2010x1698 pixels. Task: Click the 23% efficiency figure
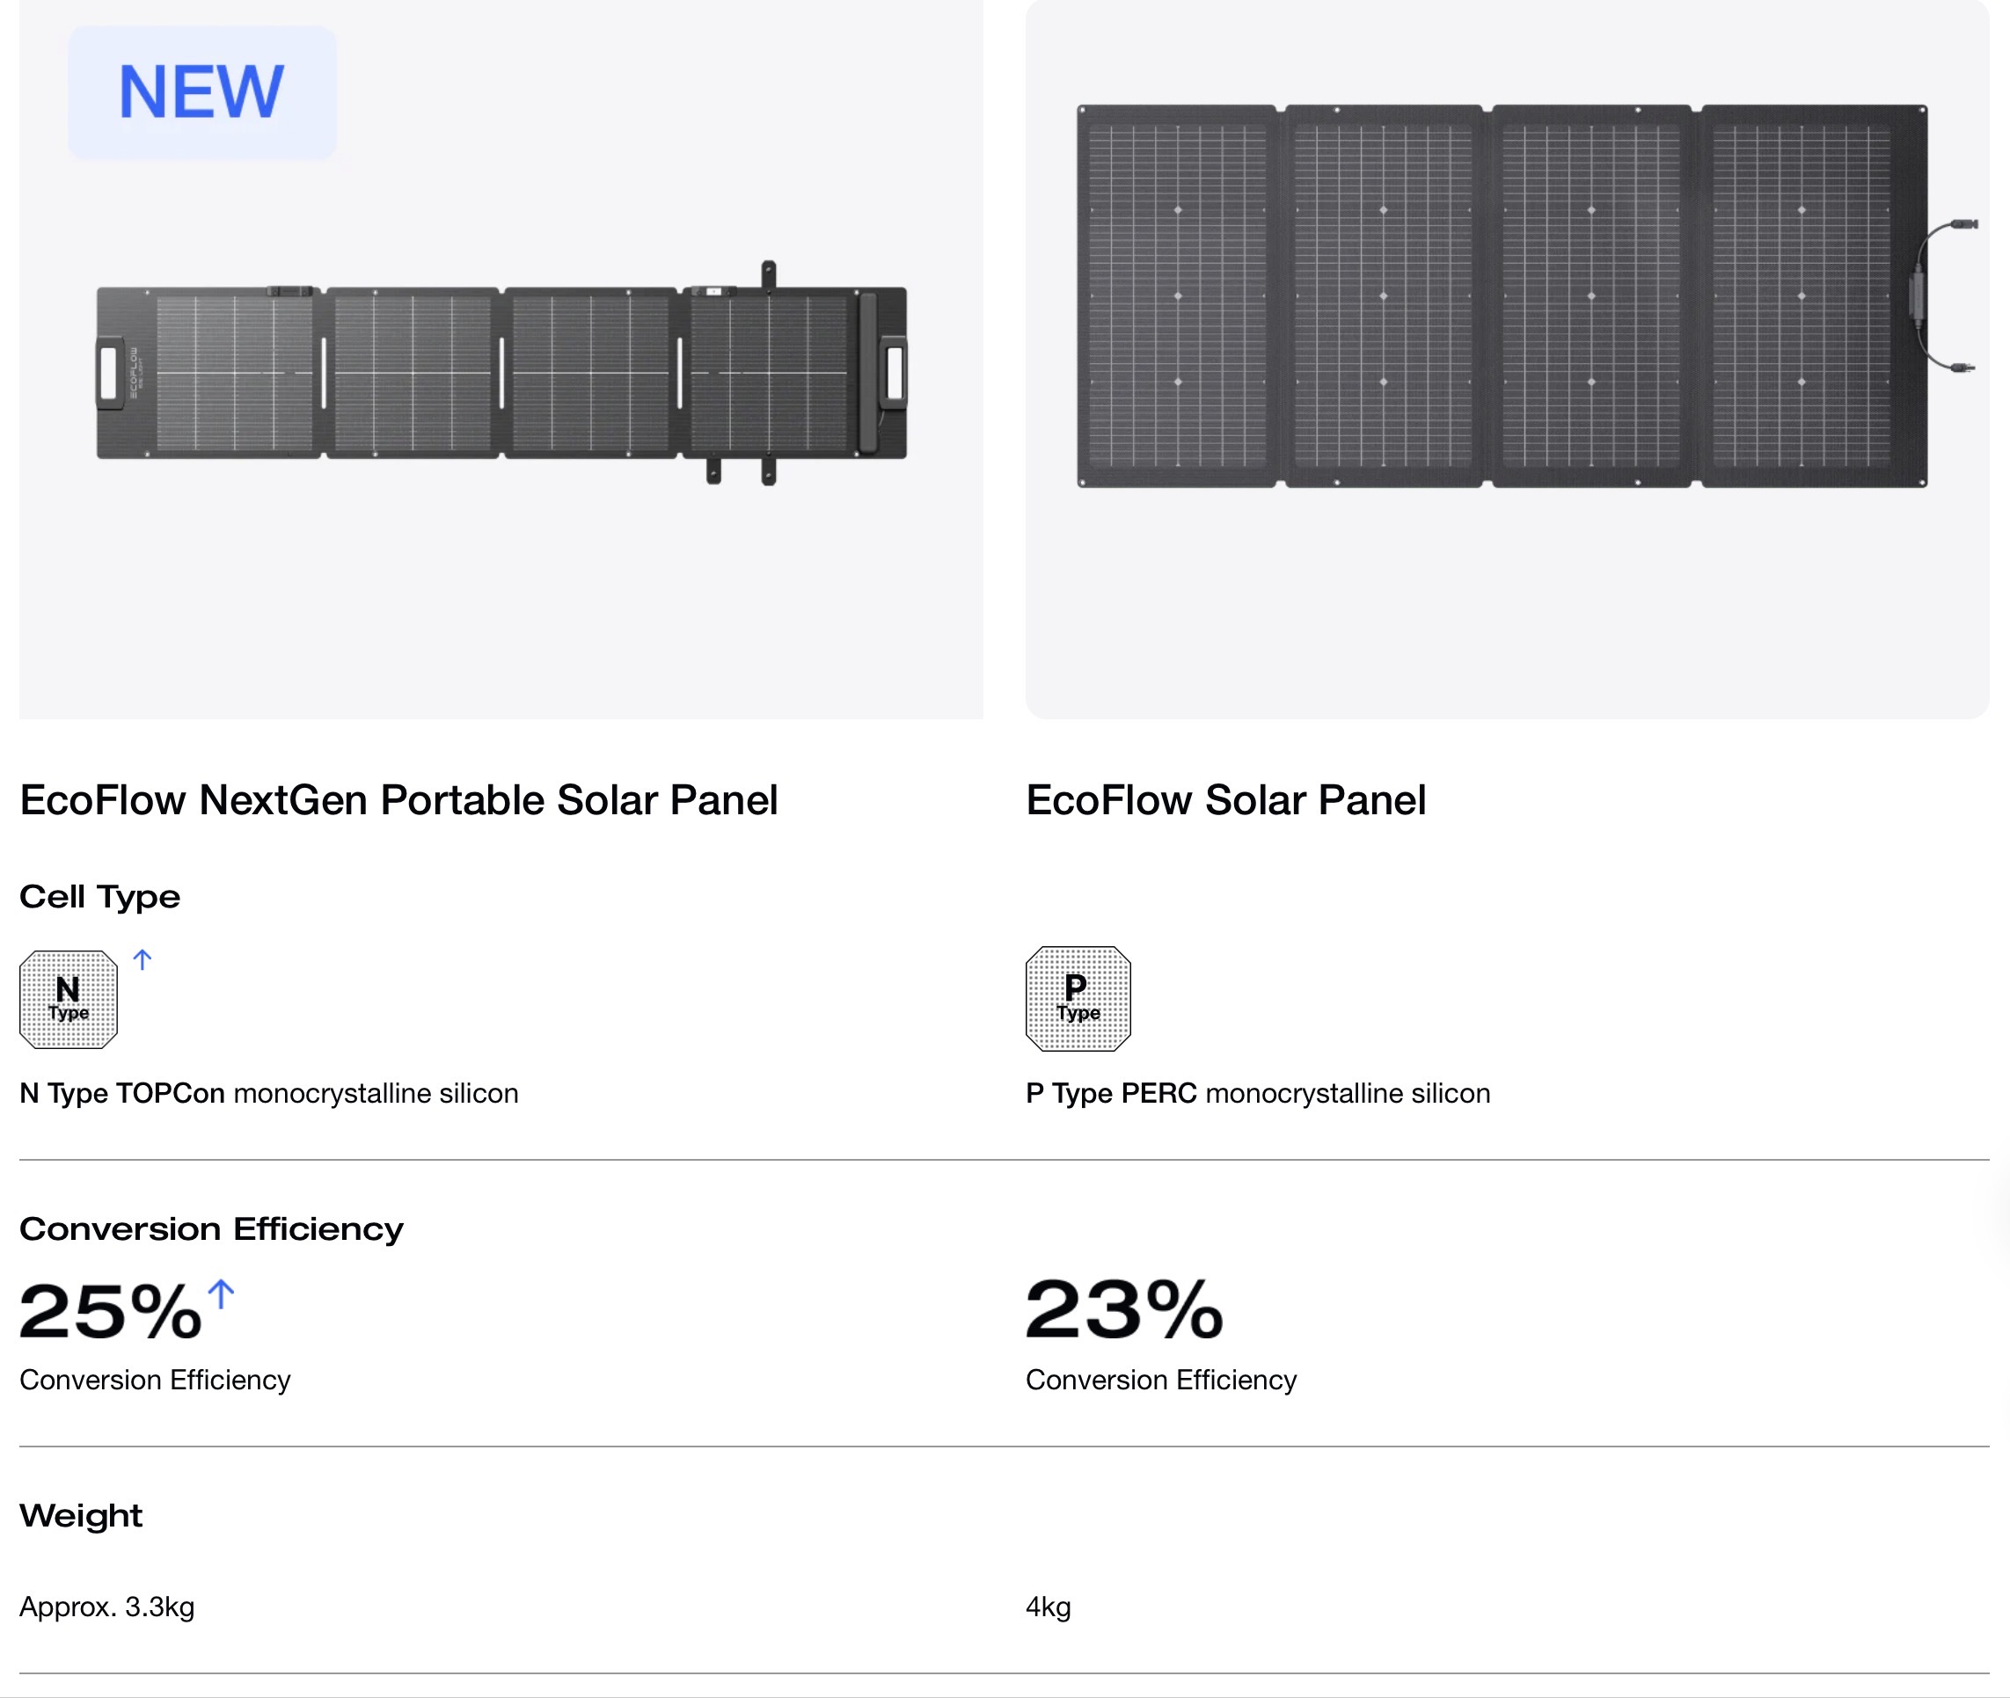1124,1309
